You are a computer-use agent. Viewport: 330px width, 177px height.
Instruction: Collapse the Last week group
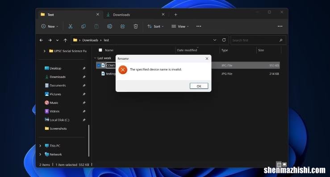tap(95, 58)
